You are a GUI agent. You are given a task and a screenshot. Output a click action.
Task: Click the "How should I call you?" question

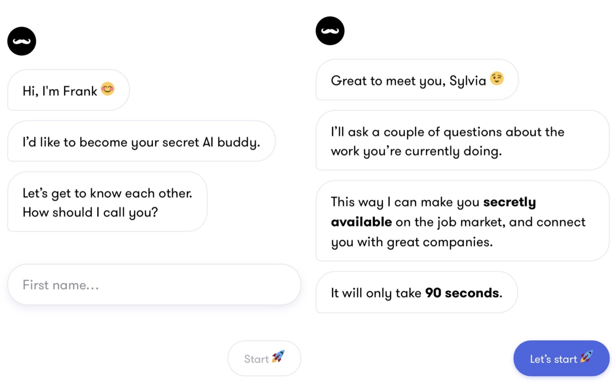[x=90, y=212]
